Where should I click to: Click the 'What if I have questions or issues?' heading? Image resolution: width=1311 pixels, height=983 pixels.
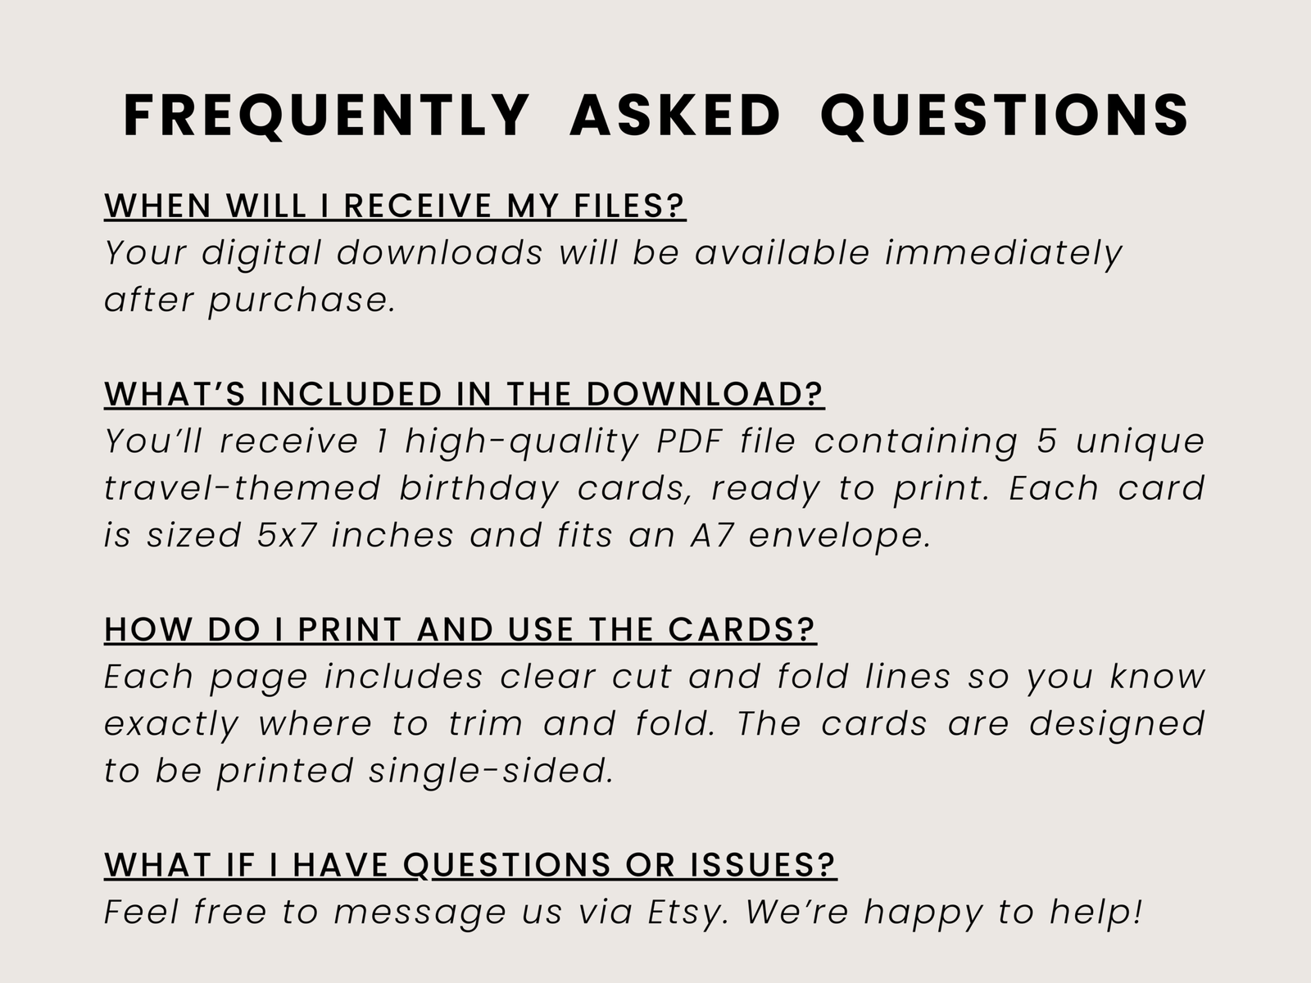point(470,865)
